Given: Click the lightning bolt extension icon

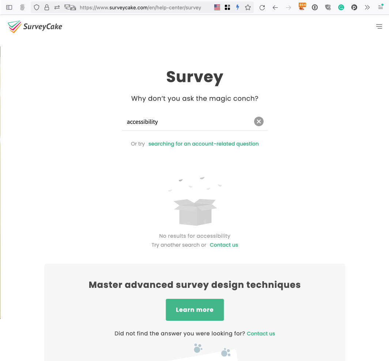Looking at the screenshot, I should pyautogui.click(x=238, y=7).
